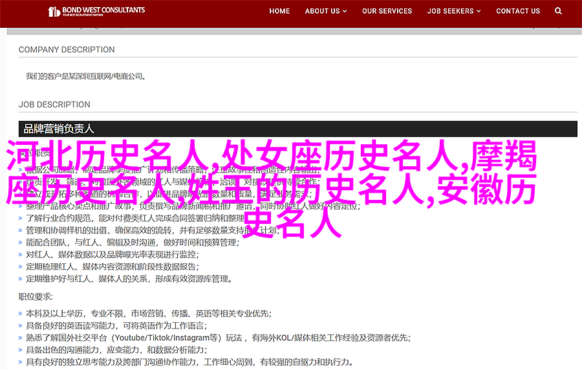Viewport: 582px width, 370px height.
Task: Expand the Job Seekers dropdown arrow
Action: coord(479,12)
